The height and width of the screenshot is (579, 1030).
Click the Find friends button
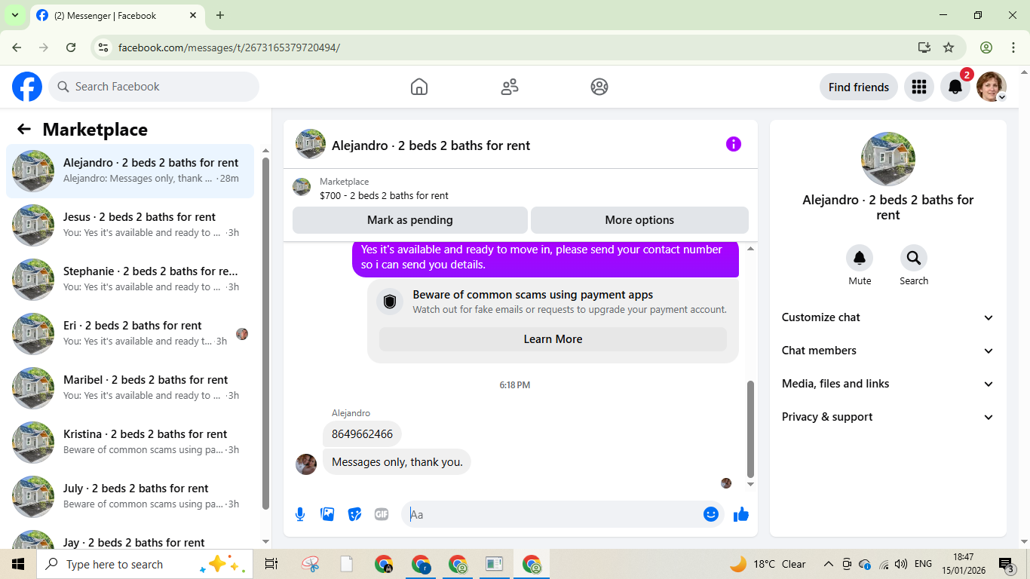click(x=859, y=87)
